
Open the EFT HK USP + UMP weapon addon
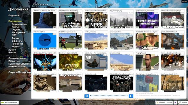point(173,40)
